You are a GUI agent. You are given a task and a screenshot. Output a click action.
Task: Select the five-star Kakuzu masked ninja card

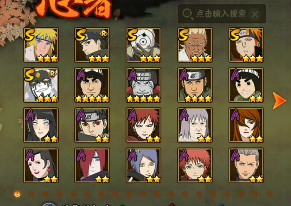click(x=144, y=85)
